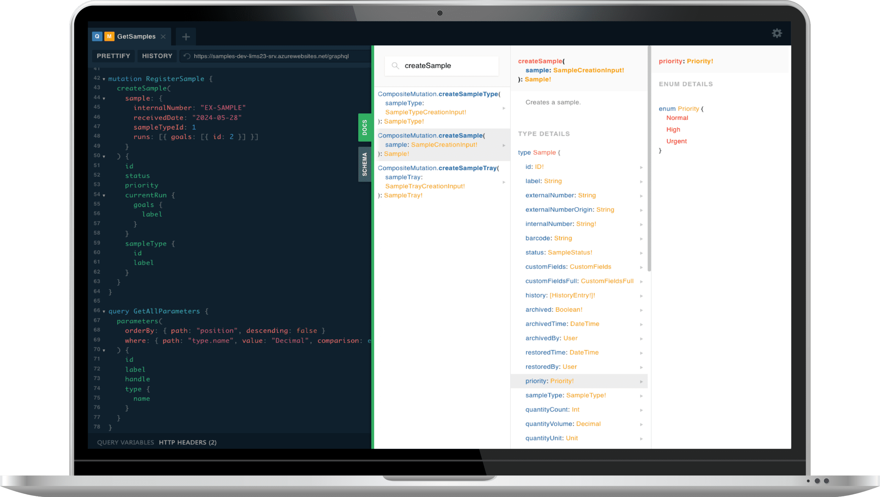
Task: Add a new tab with plus icon
Action: 186,37
